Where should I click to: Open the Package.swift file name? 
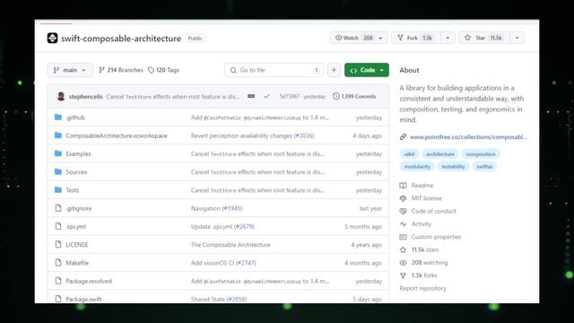83,299
